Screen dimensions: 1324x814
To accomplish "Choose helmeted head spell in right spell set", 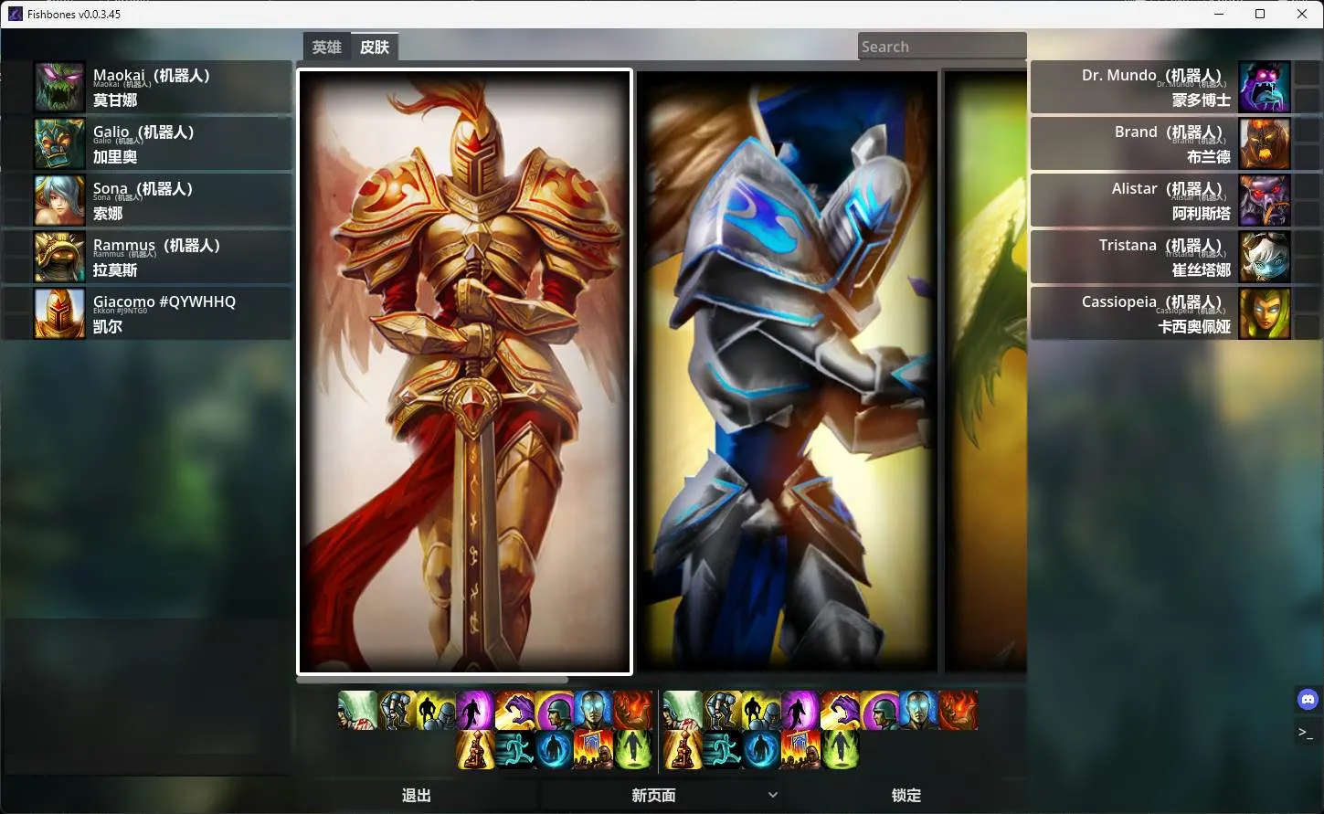I will [x=879, y=710].
